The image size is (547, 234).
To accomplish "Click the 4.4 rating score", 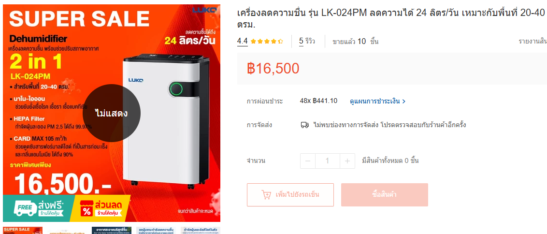I will tap(242, 42).
